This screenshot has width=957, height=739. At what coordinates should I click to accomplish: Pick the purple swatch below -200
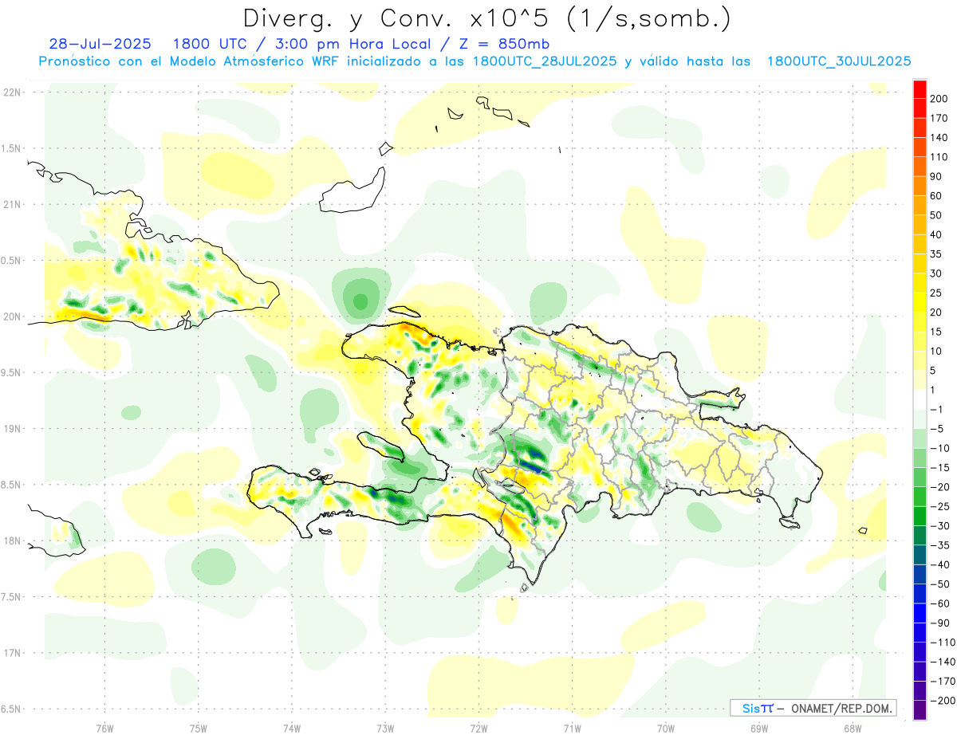point(920,710)
